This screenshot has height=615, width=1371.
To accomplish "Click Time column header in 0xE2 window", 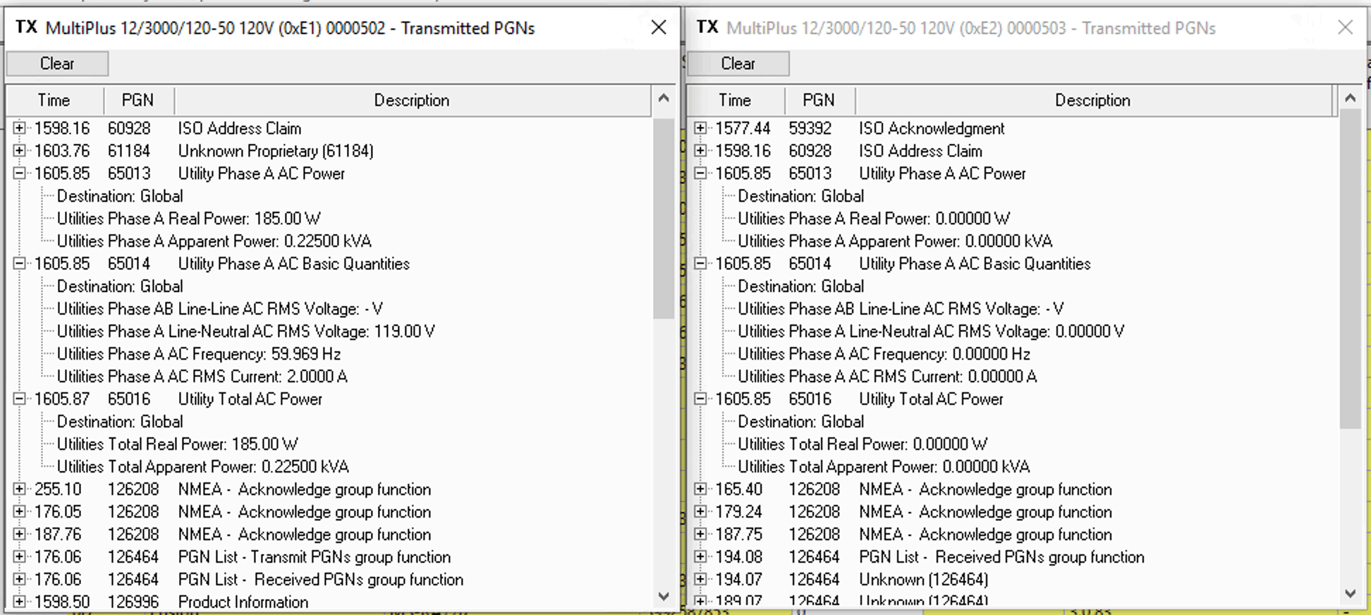I will tap(735, 100).
